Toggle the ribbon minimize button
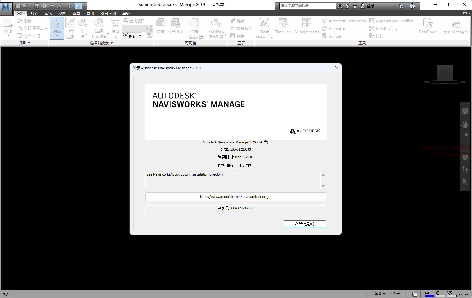472x298 pixels. [x=465, y=13]
